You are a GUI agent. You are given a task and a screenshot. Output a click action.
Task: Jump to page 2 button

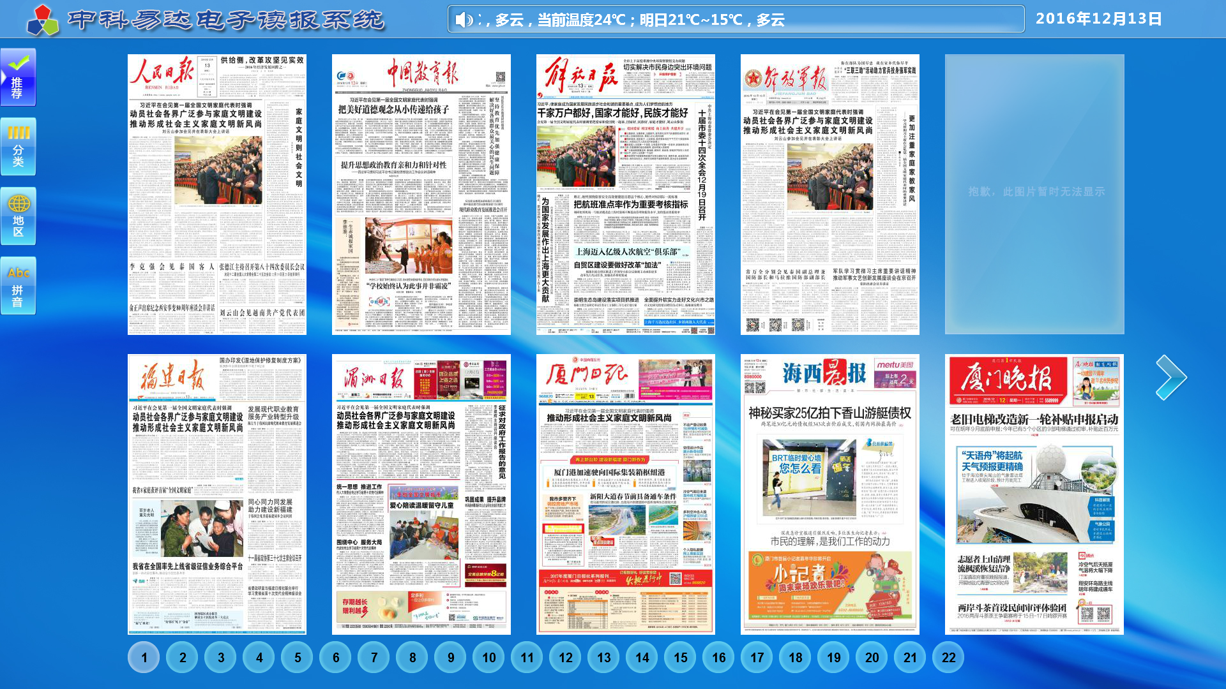click(x=183, y=657)
